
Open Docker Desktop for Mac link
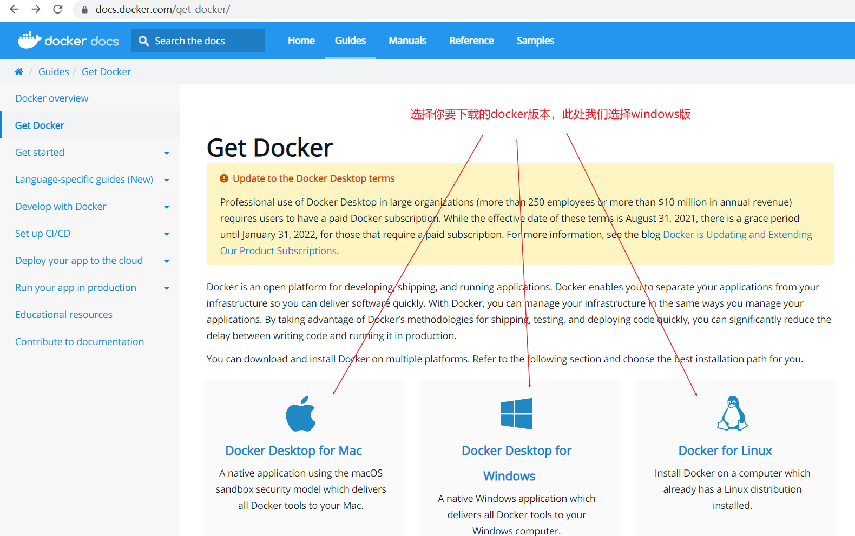pos(293,451)
